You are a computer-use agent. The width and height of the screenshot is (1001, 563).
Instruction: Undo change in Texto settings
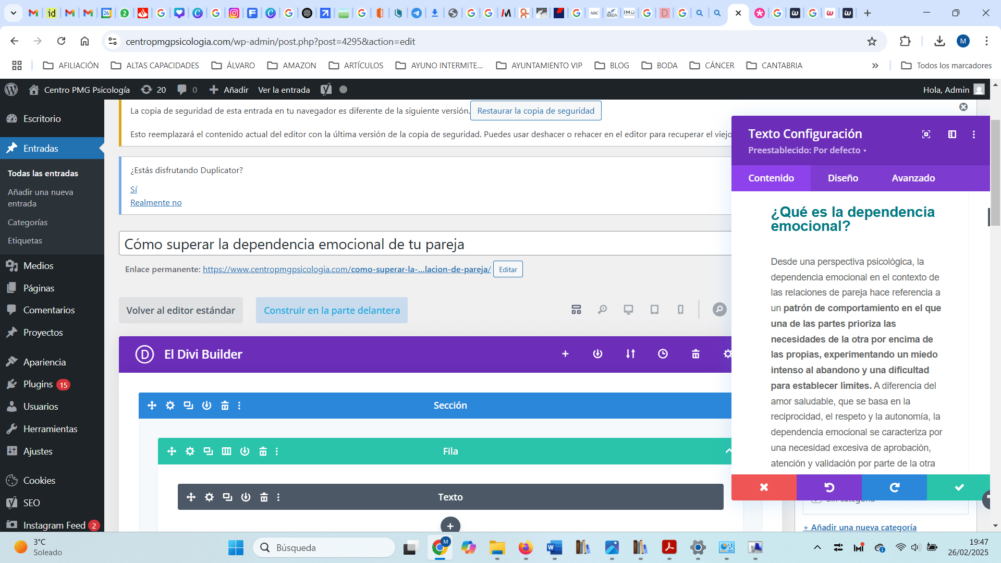[829, 487]
